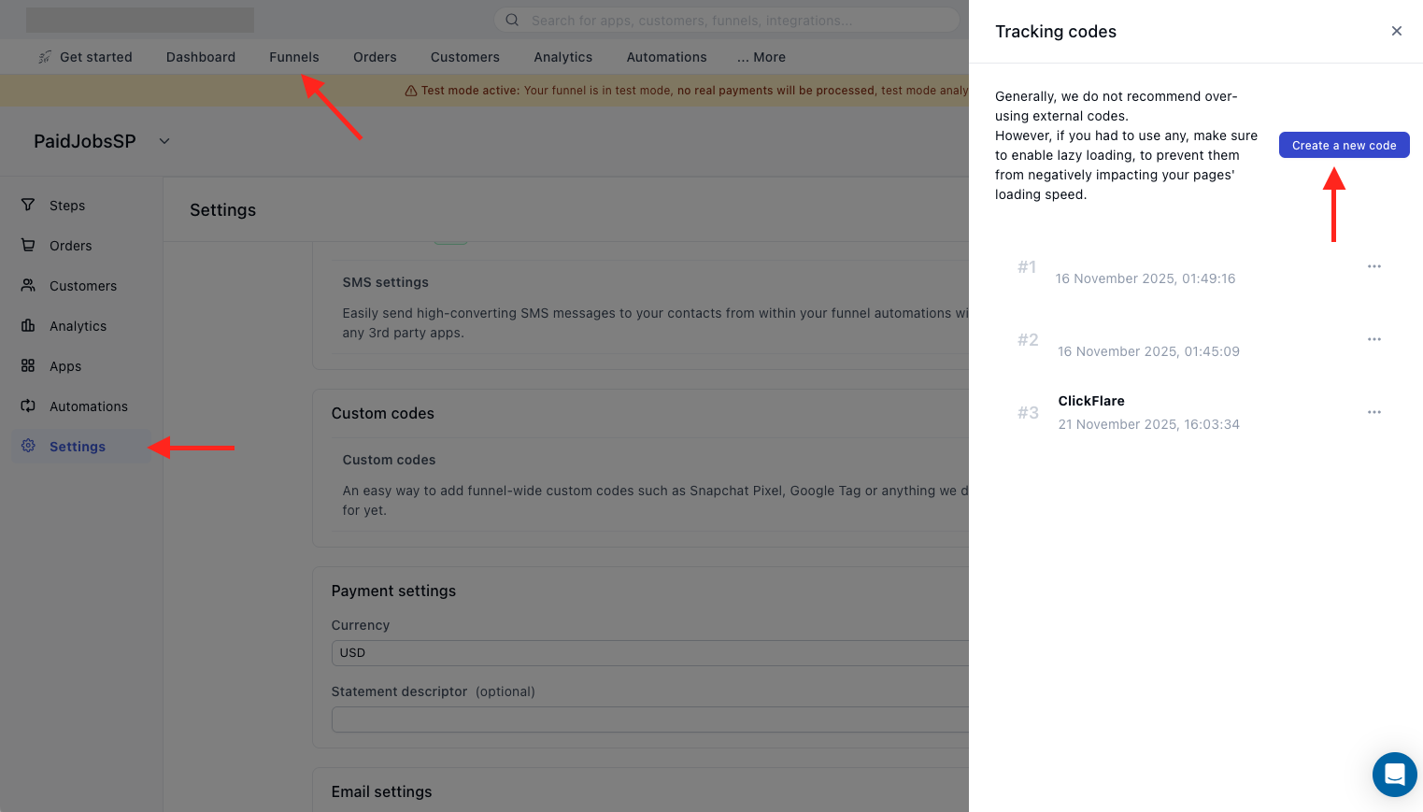Open the Funnels menu item
The image size is (1423, 812).
[x=293, y=57]
